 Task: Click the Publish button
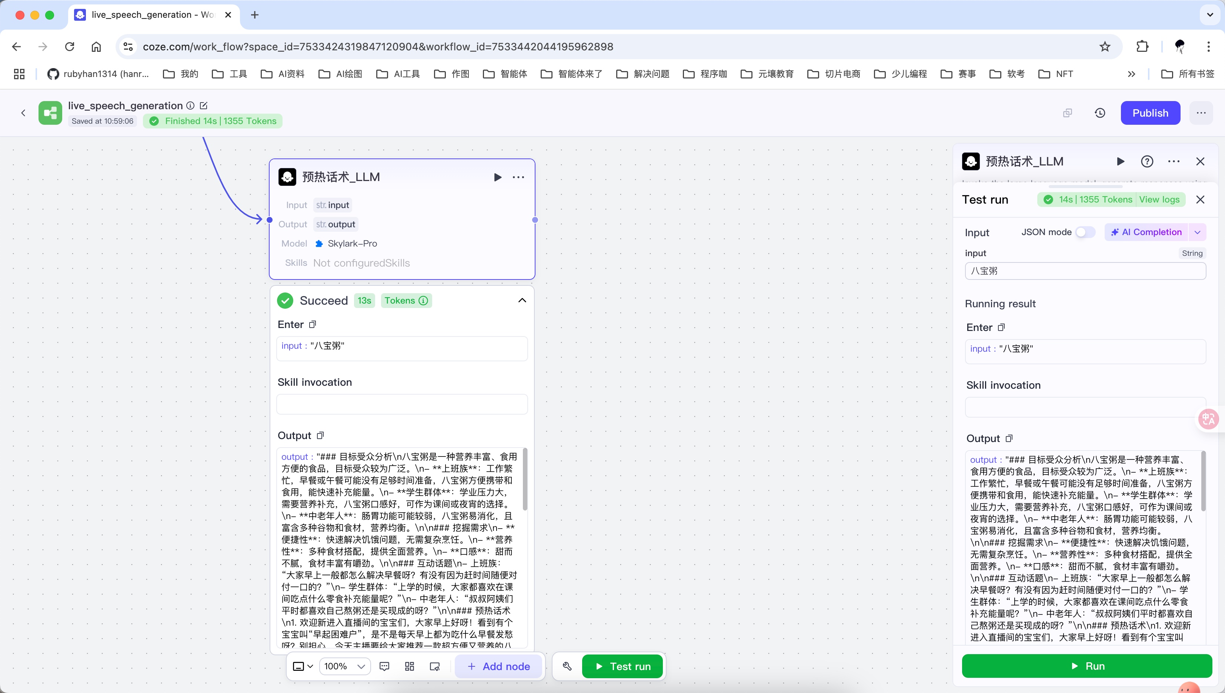[x=1150, y=113]
